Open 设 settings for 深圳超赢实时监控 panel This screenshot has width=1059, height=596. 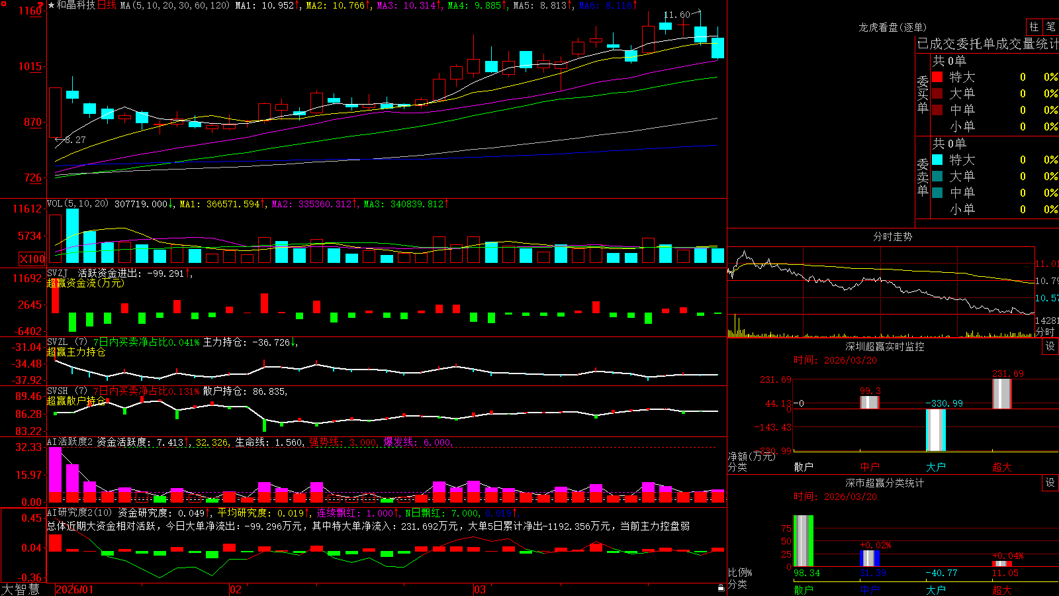(x=1050, y=346)
